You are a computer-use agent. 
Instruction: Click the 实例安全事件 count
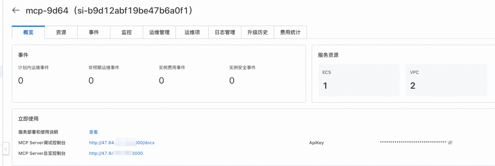click(x=232, y=80)
